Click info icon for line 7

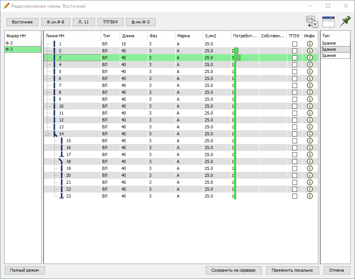click(310, 85)
